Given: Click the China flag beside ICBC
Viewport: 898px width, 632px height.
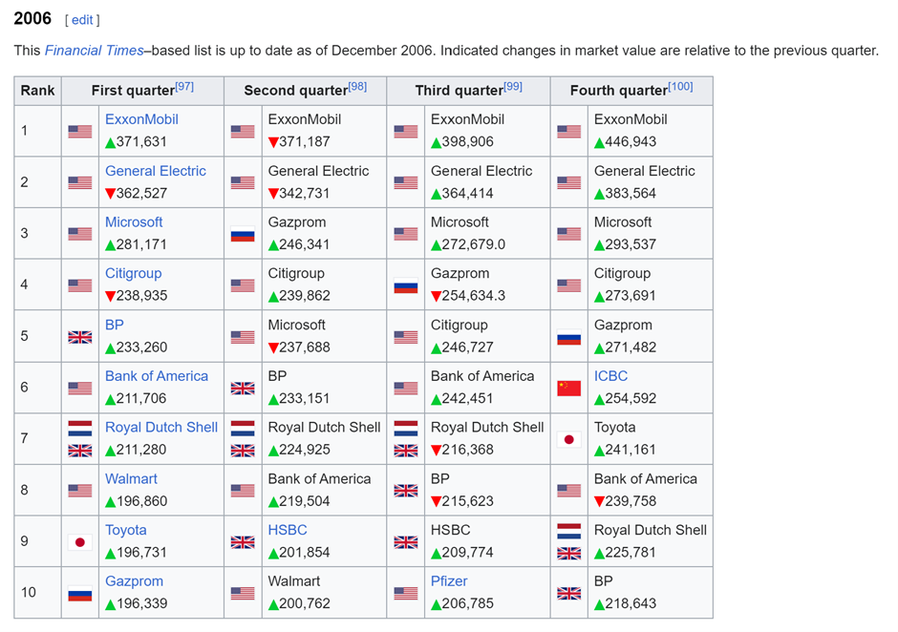Looking at the screenshot, I should 568,388.
